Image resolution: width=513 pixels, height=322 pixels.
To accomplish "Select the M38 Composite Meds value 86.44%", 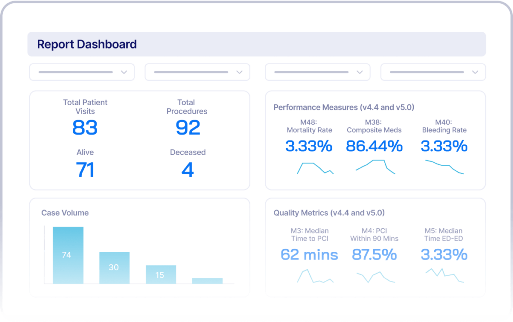I will (374, 146).
